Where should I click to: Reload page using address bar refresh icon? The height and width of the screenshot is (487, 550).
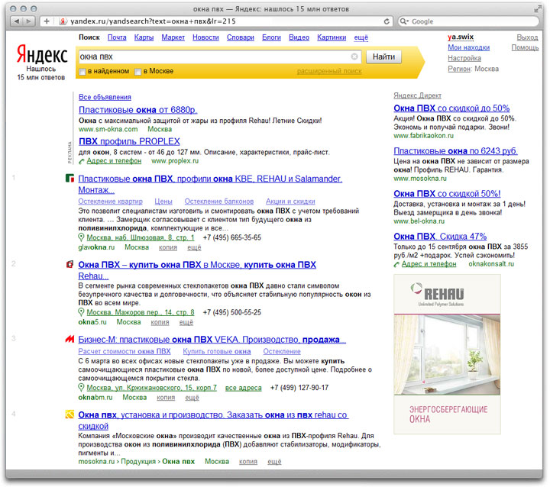pos(387,21)
